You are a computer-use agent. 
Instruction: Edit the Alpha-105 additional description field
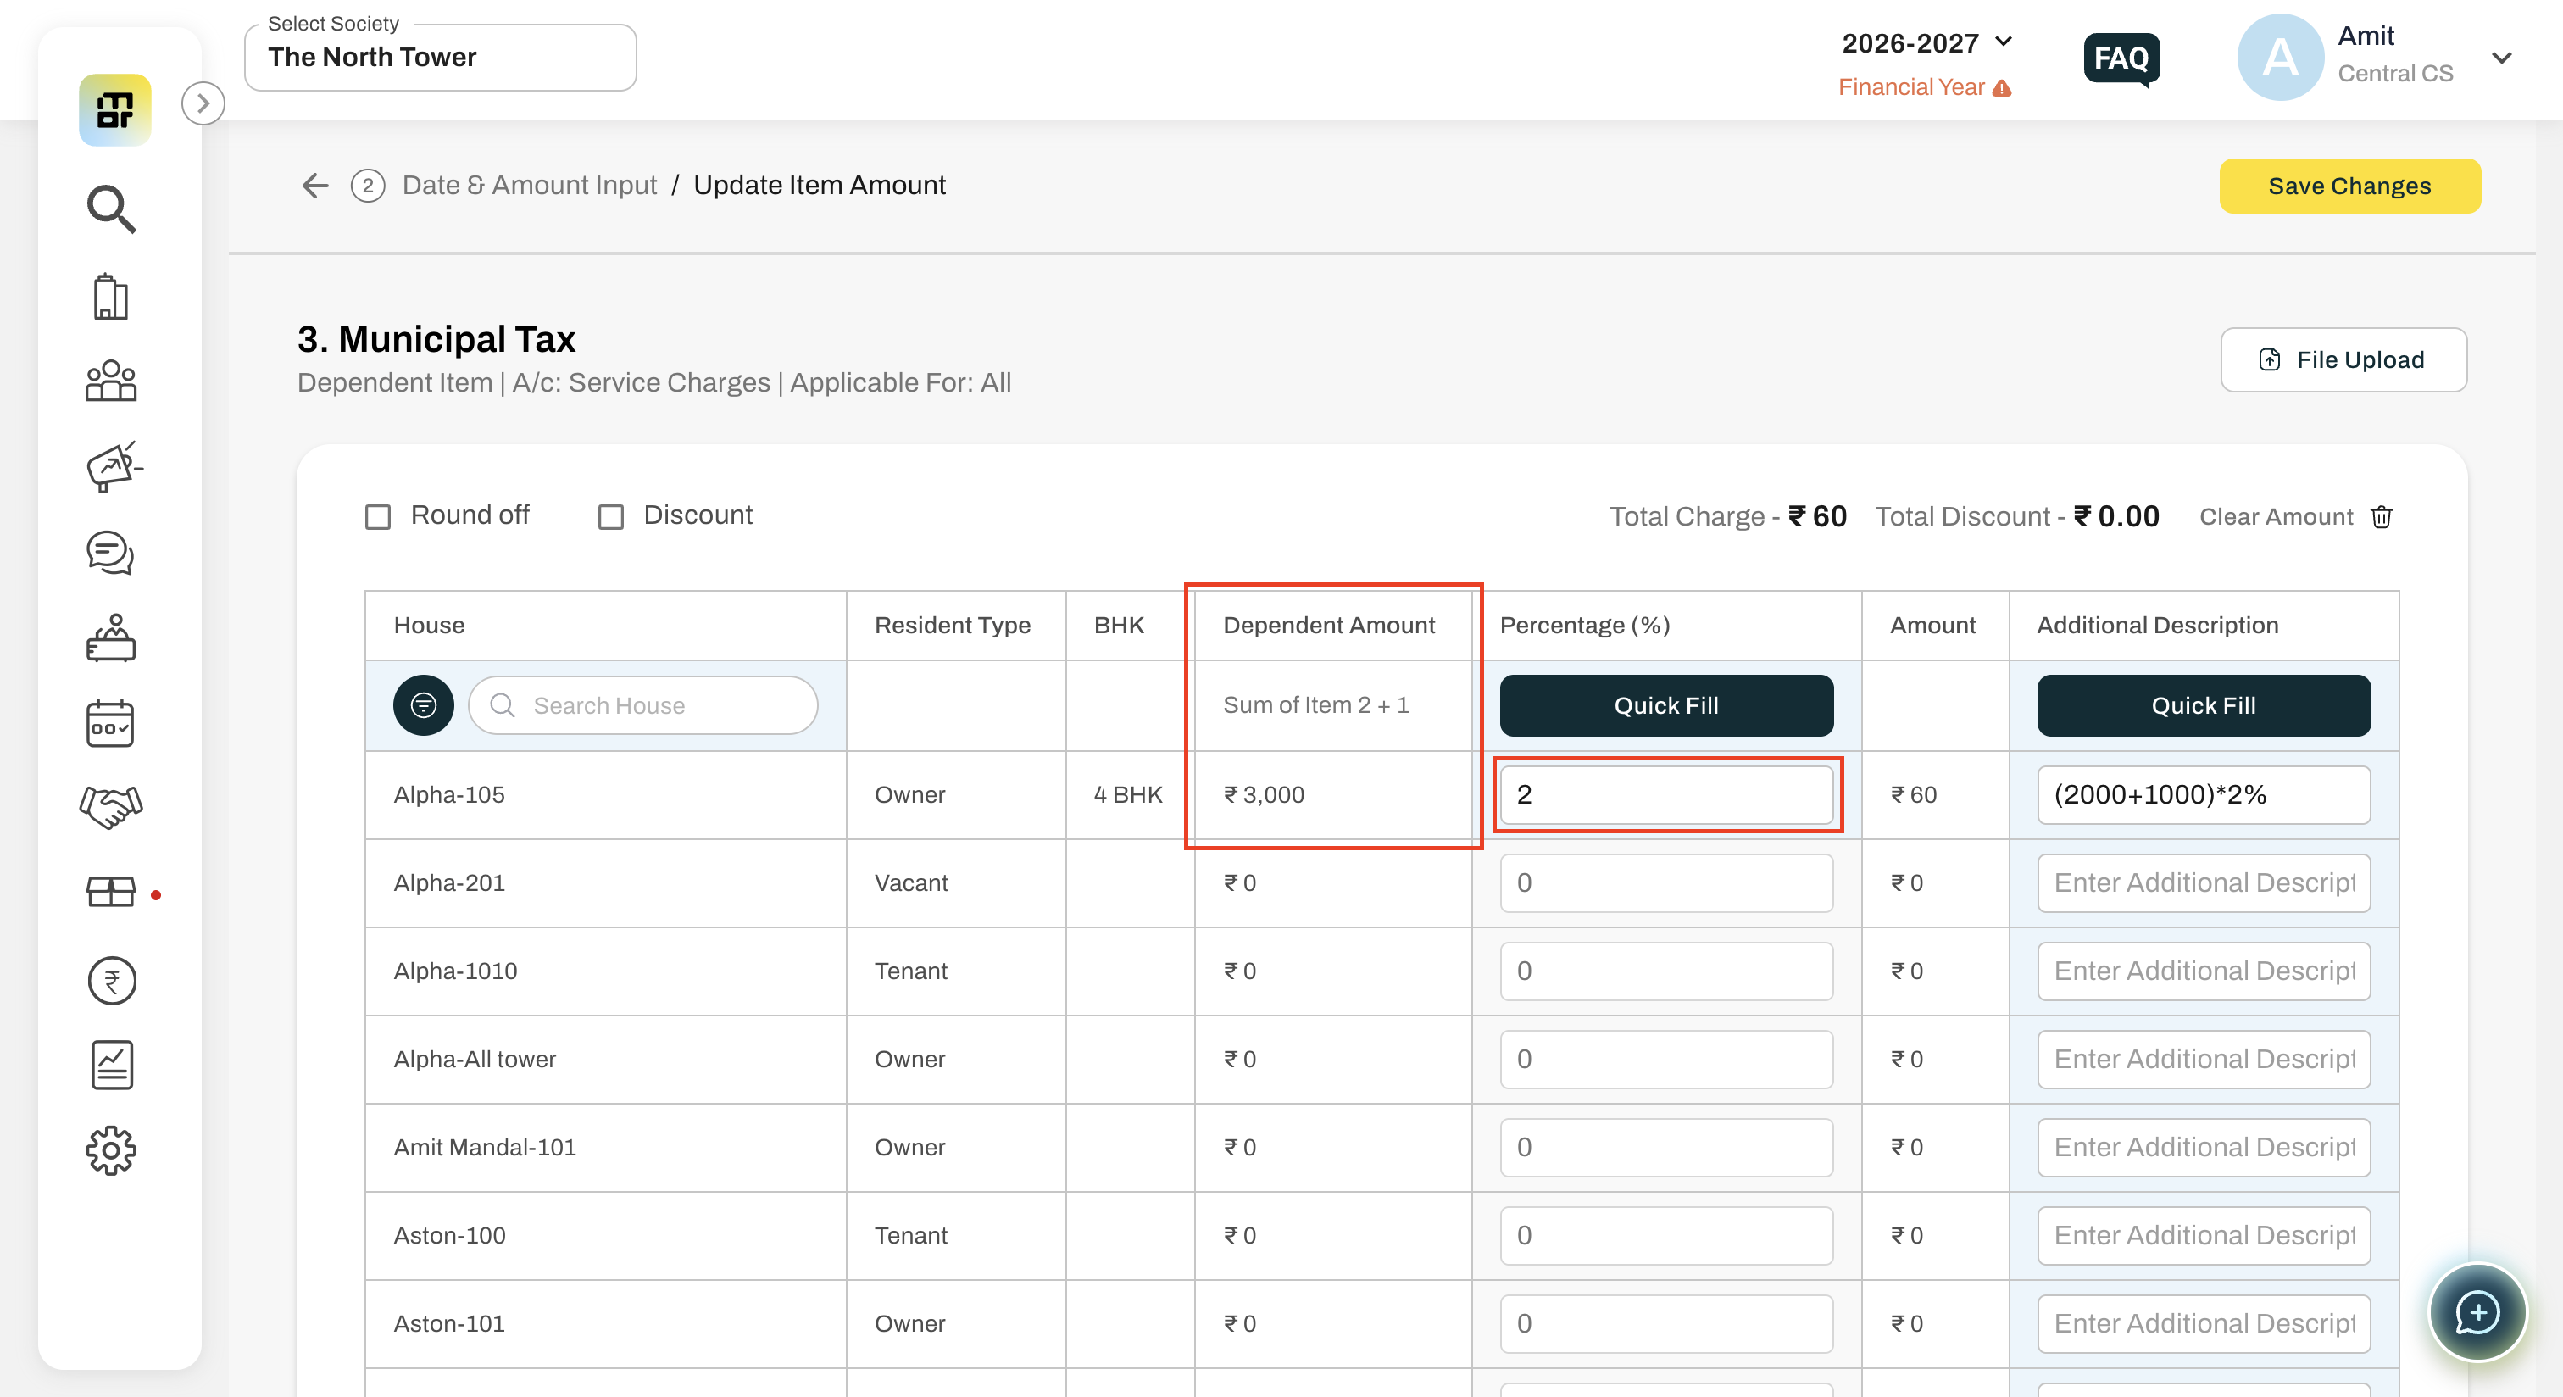coord(2203,794)
